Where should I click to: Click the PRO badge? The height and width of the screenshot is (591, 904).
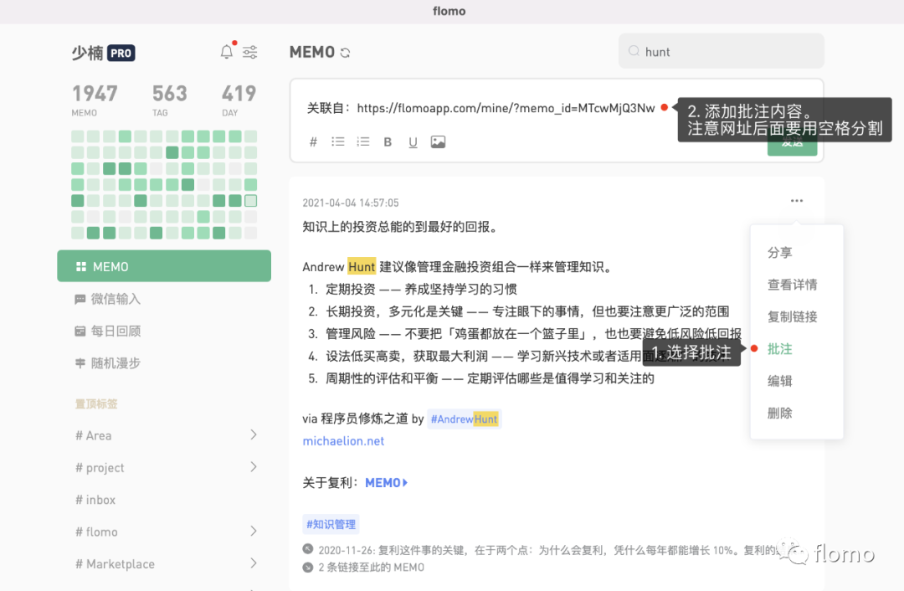(121, 53)
